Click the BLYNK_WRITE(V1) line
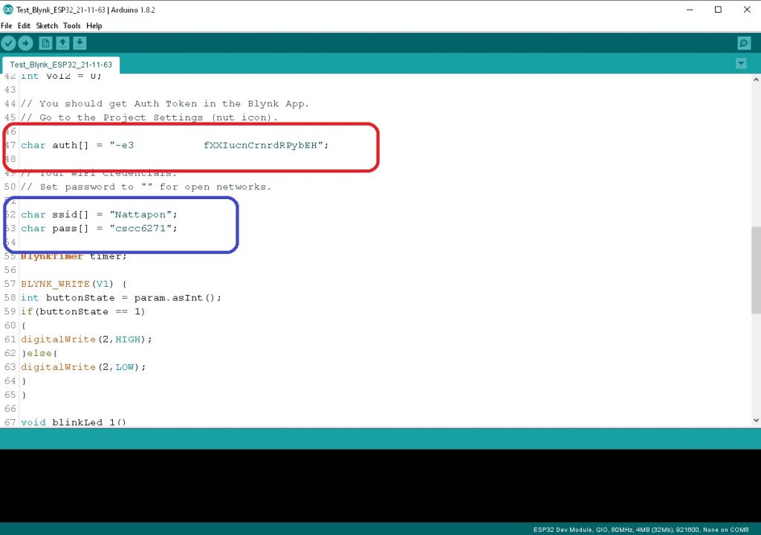This screenshot has height=535, width=761. coord(74,284)
